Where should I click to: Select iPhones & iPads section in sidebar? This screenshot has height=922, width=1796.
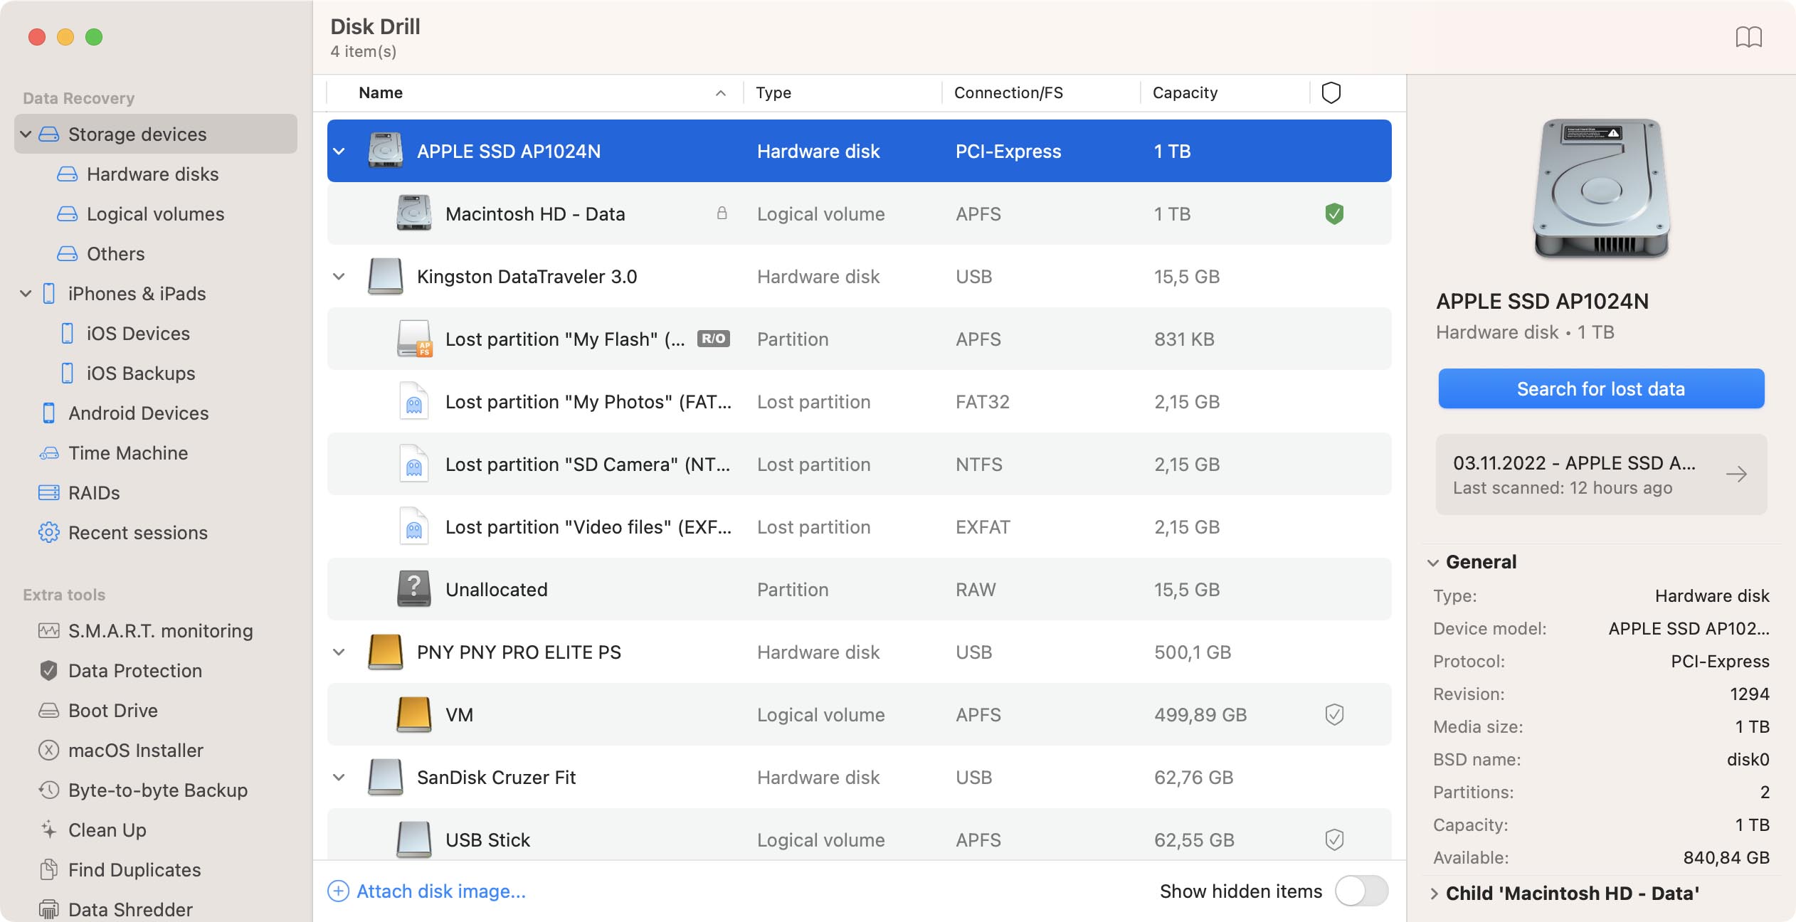(137, 292)
